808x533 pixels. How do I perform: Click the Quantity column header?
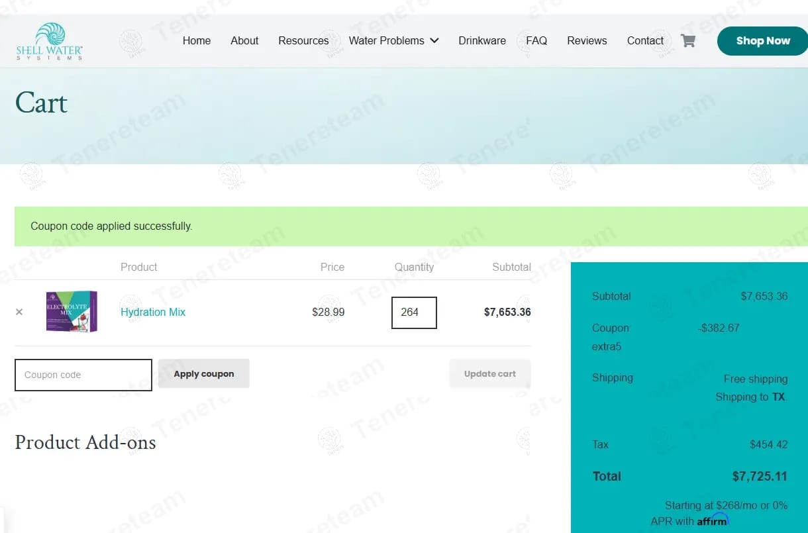pos(415,267)
